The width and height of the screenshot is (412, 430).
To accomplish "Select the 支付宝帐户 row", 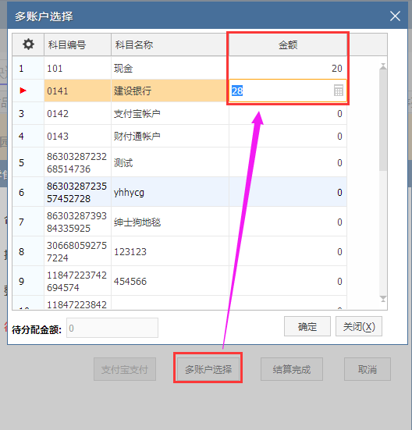I will point(179,113).
